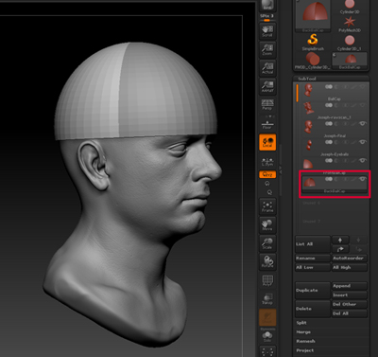Set canvas to Actual size
The image size is (378, 357).
[267, 68]
